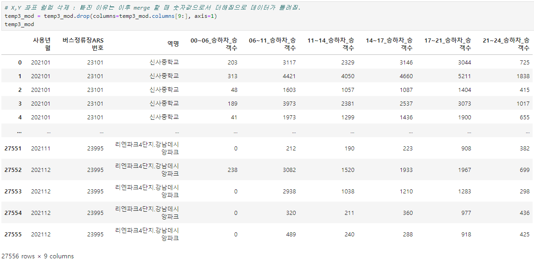Click value 203 in row 0
534x262 pixels.
point(232,62)
